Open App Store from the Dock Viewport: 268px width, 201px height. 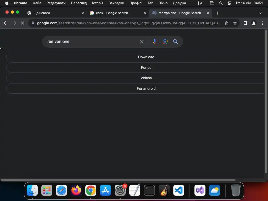[x=105, y=190]
